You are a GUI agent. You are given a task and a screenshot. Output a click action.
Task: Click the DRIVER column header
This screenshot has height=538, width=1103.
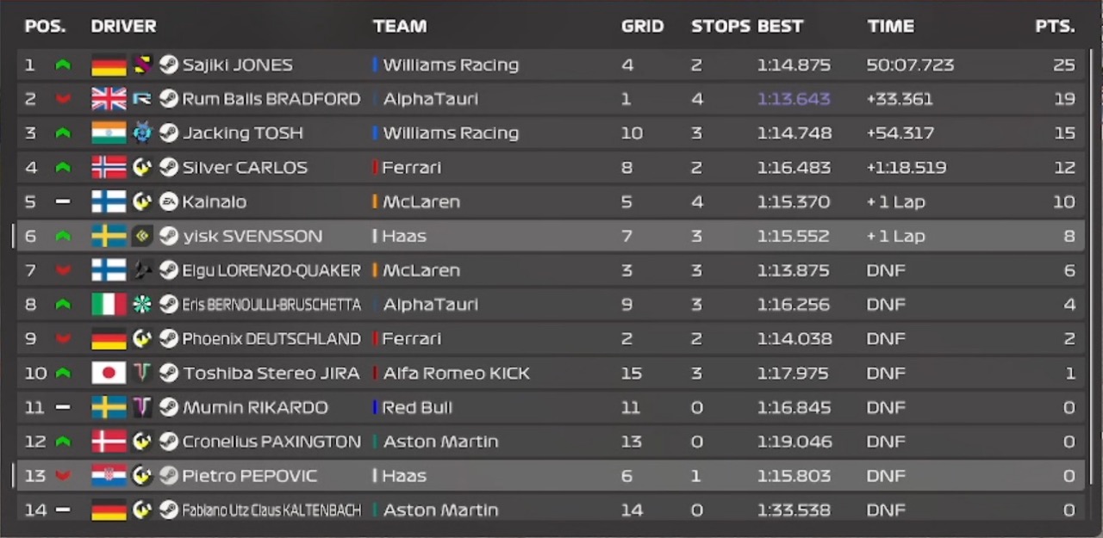[123, 26]
